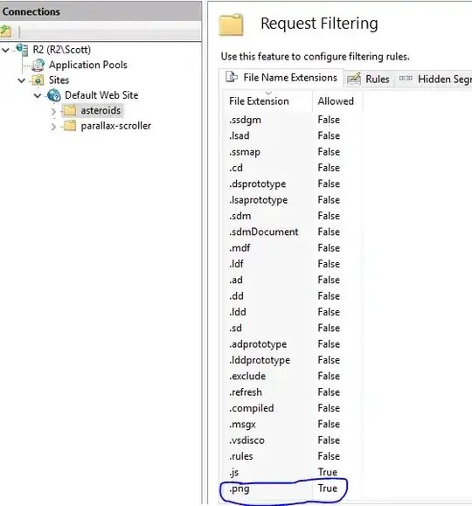
Task: Click the Hidden Segments tab icon
Action: pyautogui.click(x=406, y=79)
